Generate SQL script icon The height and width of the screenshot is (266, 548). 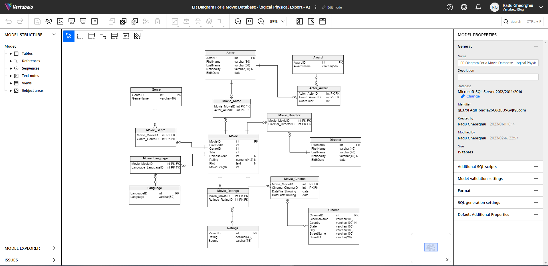click(83, 21)
